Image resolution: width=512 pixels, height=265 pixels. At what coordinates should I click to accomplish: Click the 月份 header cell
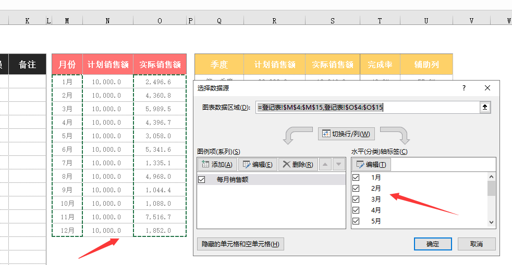(x=67, y=64)
